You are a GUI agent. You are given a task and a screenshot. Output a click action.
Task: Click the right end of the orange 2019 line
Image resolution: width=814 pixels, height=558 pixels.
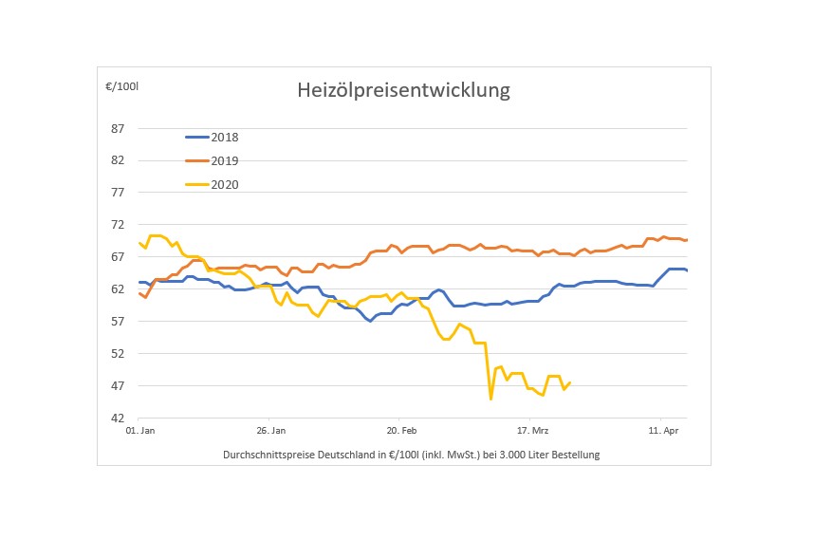pyautogui.click(x=686, y=240)
